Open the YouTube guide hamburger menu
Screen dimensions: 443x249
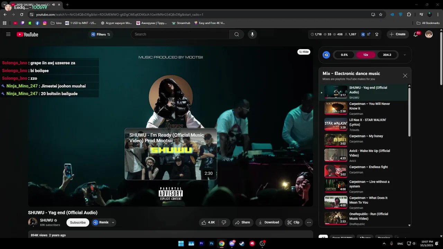8,34
